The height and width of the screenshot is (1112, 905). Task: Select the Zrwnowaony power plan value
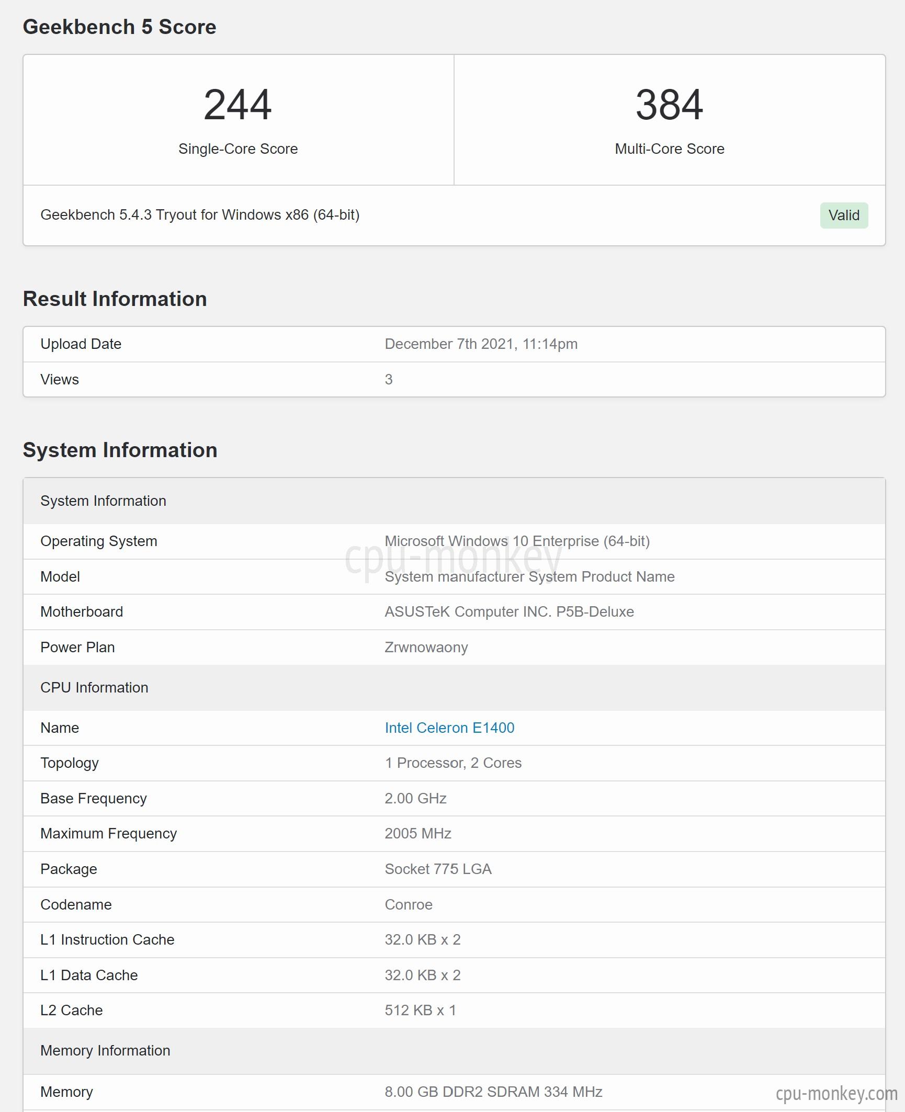coord(426,647)
